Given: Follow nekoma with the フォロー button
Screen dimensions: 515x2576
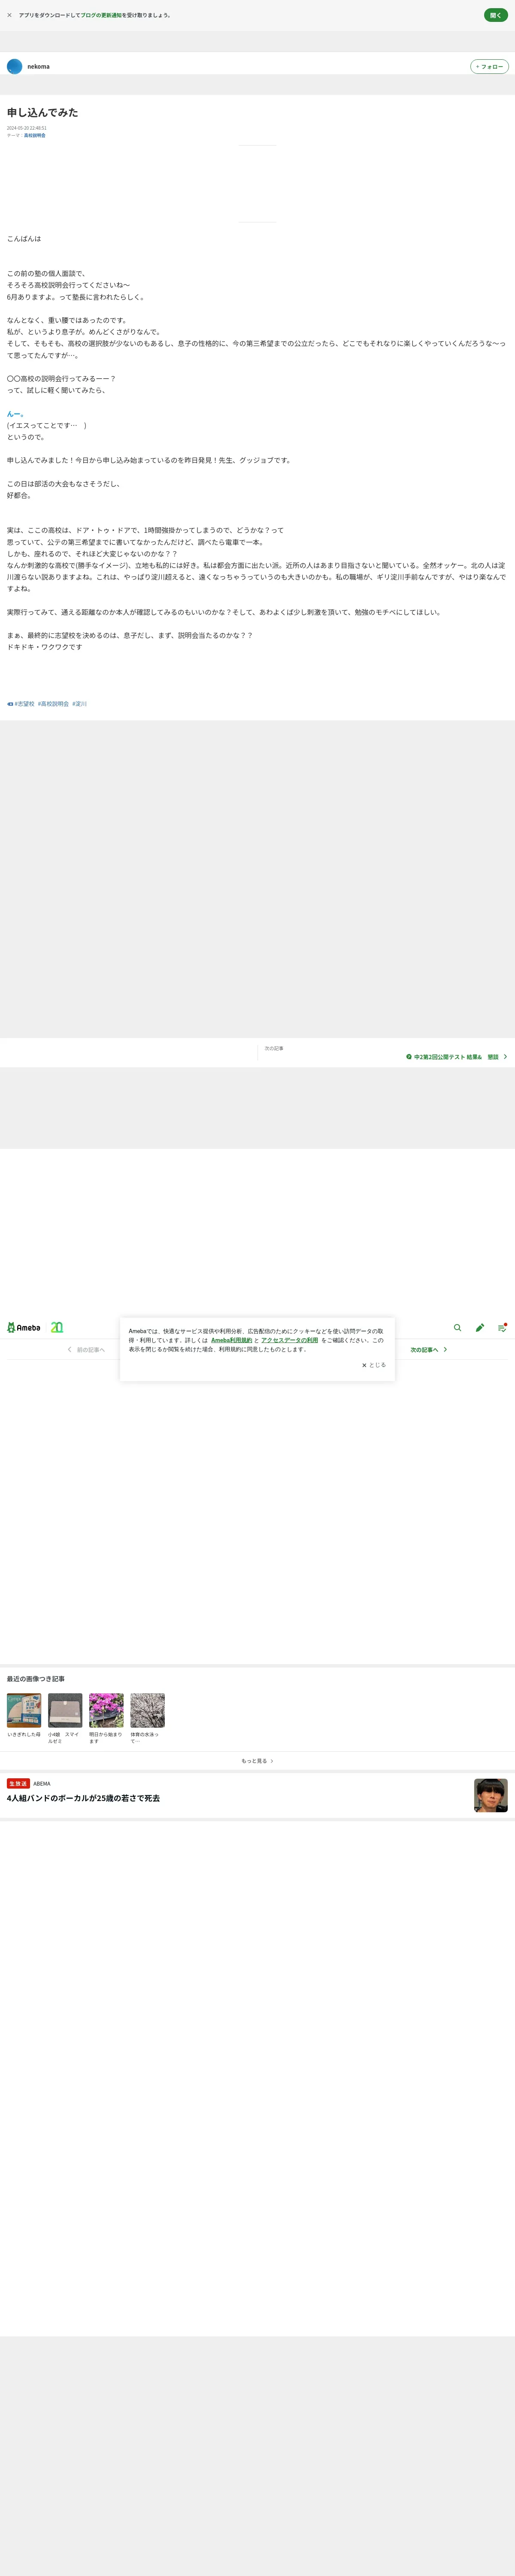Looking at the screenshot, I should [x=489, y=67].
